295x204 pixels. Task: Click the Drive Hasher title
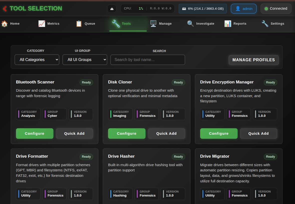pos(121,156)
